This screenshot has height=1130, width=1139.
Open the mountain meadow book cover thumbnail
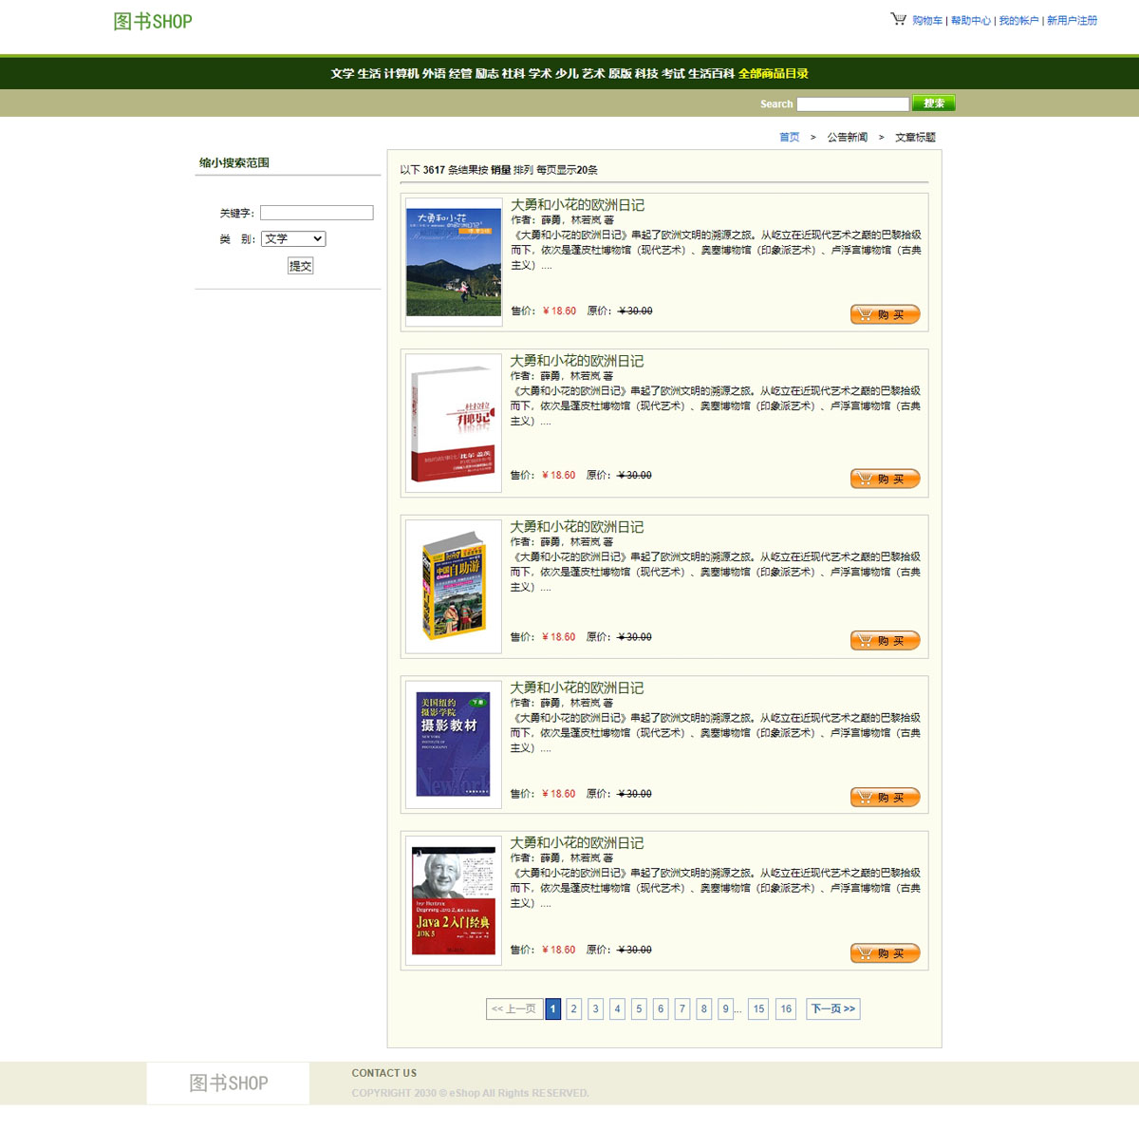(454, 262)
